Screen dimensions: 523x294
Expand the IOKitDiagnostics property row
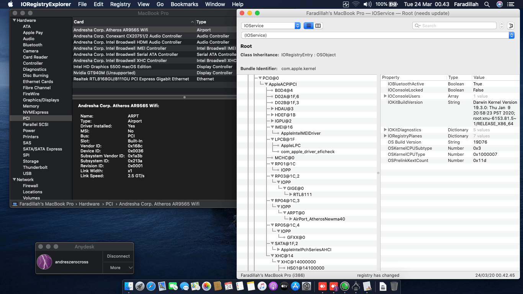pyautogui.click(x=385, y=130)
